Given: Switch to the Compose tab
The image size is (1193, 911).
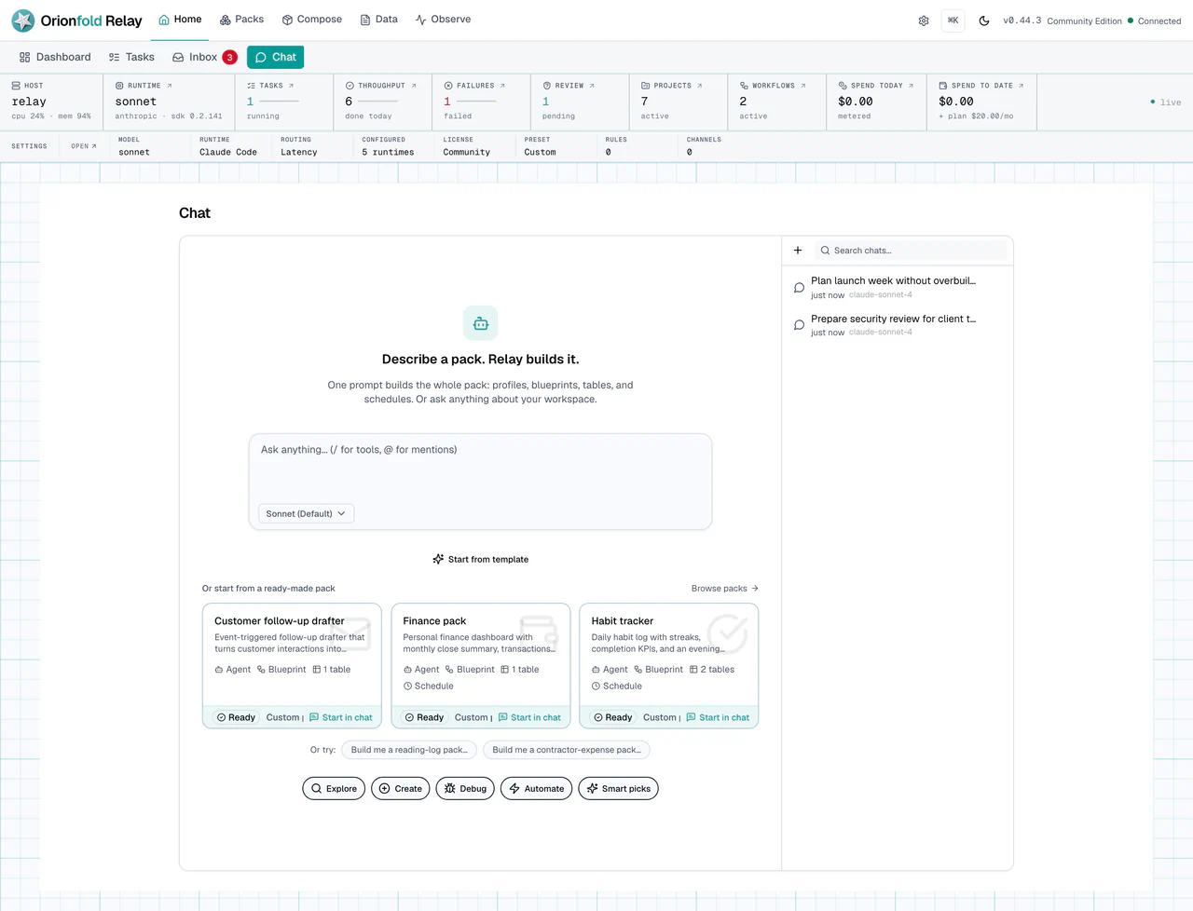Looking at the screenshot, I should (x=312, y=20).
